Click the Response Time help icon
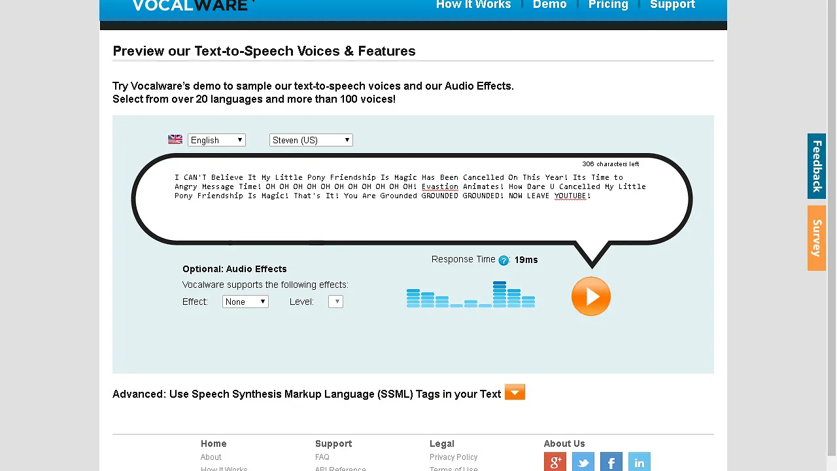837x471 pixels. click(504, 260)
